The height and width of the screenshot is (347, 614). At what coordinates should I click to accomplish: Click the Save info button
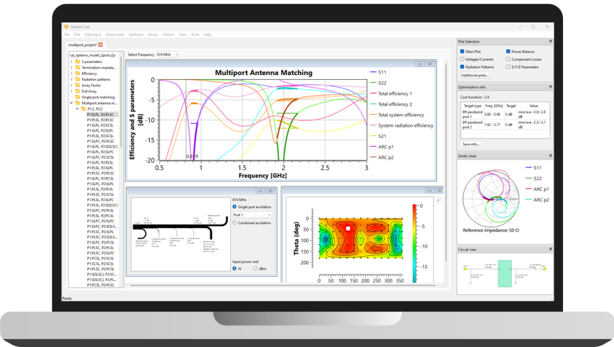[x=471, y=144]
